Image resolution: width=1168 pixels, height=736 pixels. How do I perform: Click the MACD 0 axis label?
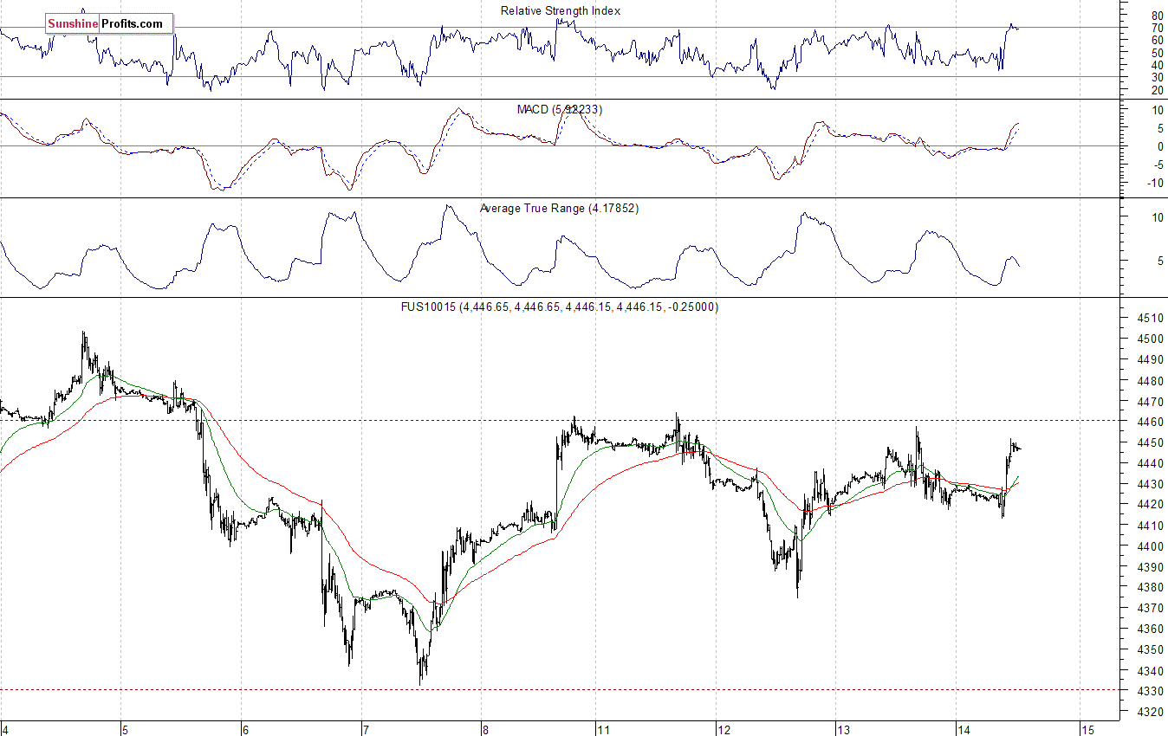click(1159, 147)
